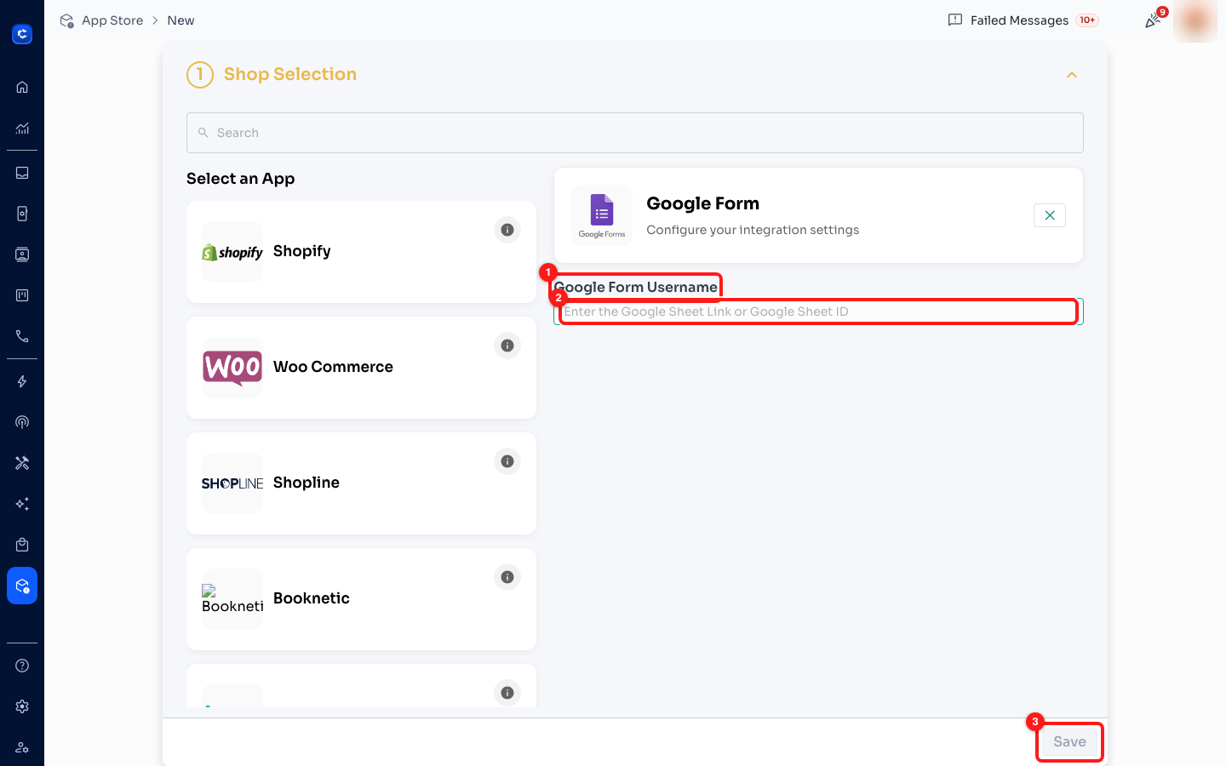This screenshot has width=1226, height=766.
Task: Click the 10+ failed messages badge
Action: pyautogui.click(x=1087, y=20)
